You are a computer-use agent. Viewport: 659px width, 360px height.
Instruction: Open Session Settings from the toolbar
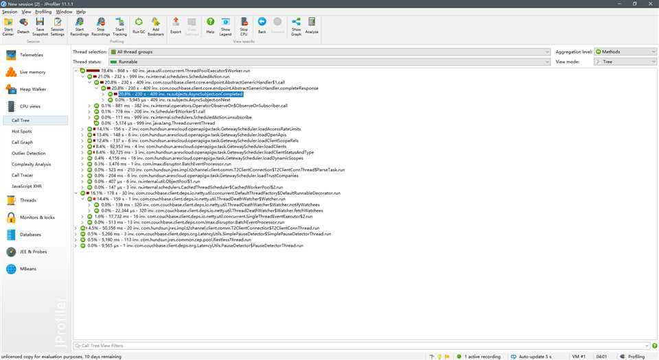pos(57,26)
